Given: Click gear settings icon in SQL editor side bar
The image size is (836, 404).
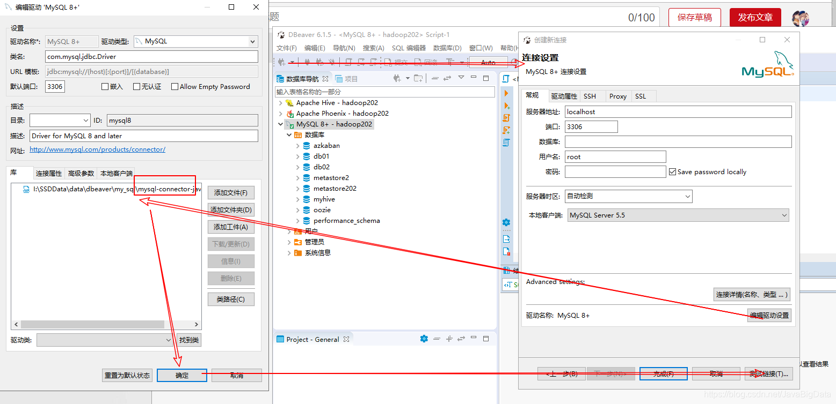Looking at the screenshot, I should coord(506,222).
